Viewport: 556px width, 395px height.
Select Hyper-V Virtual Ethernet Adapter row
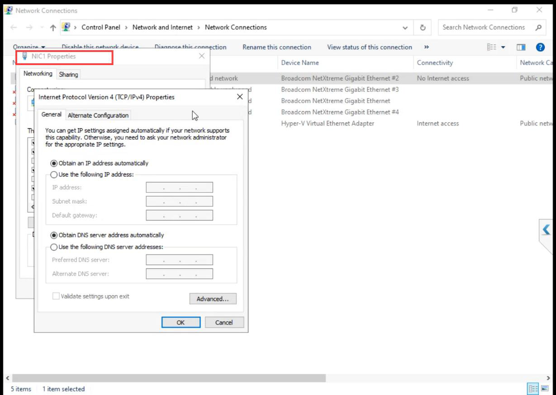coord(328,123)
